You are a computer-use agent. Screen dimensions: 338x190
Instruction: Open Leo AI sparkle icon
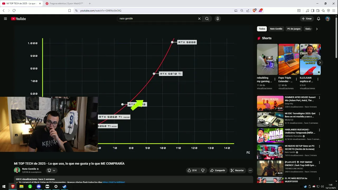pos(323,11)
